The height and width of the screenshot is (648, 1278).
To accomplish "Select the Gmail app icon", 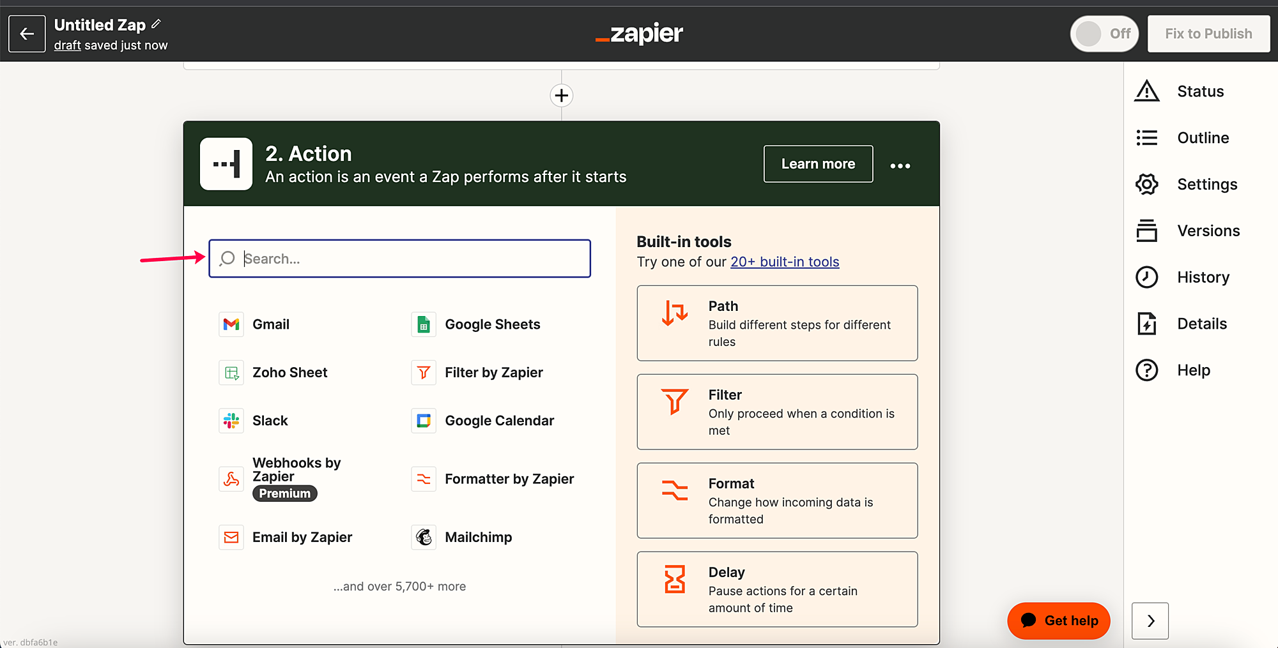I will pyautogui.click(x=231, y=324).
